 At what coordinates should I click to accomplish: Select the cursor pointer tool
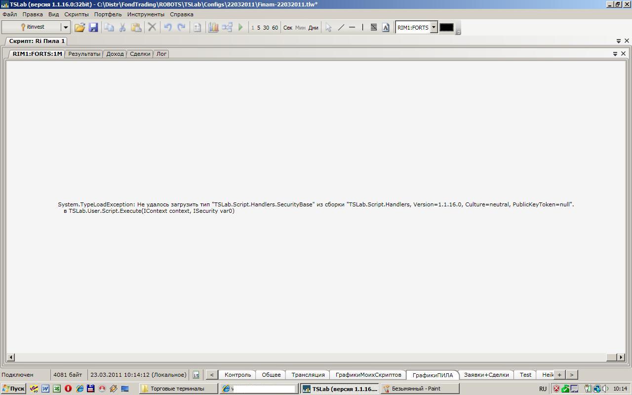pyautogui.click(x=328, y=28)
